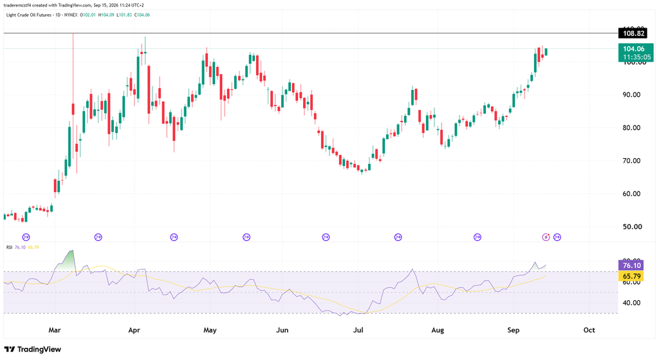
Task: Click the yellow 65.79 RSI average axis label
Action: (631, 276)
